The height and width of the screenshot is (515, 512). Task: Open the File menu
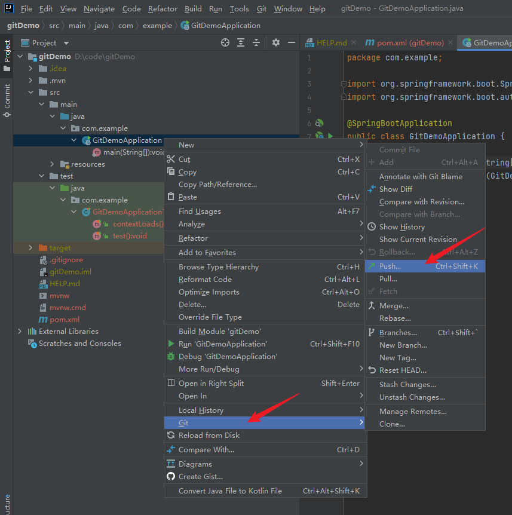pos(26,9)
